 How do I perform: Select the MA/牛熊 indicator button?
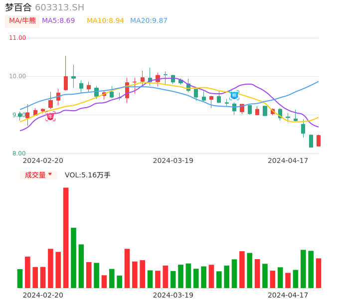[x=22, y=21]
